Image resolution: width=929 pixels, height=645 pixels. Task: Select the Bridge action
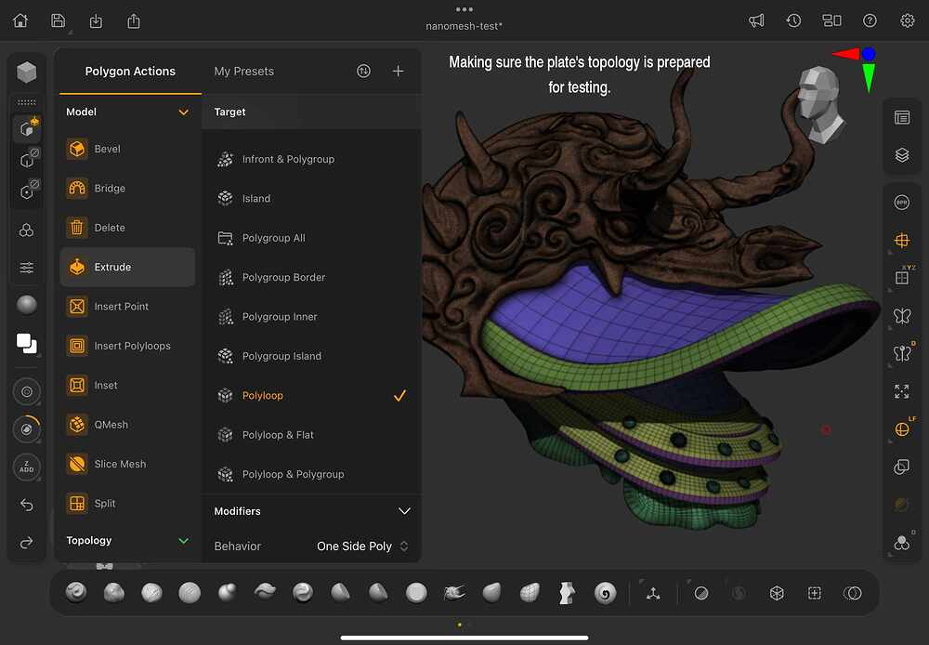coord(127,189)
